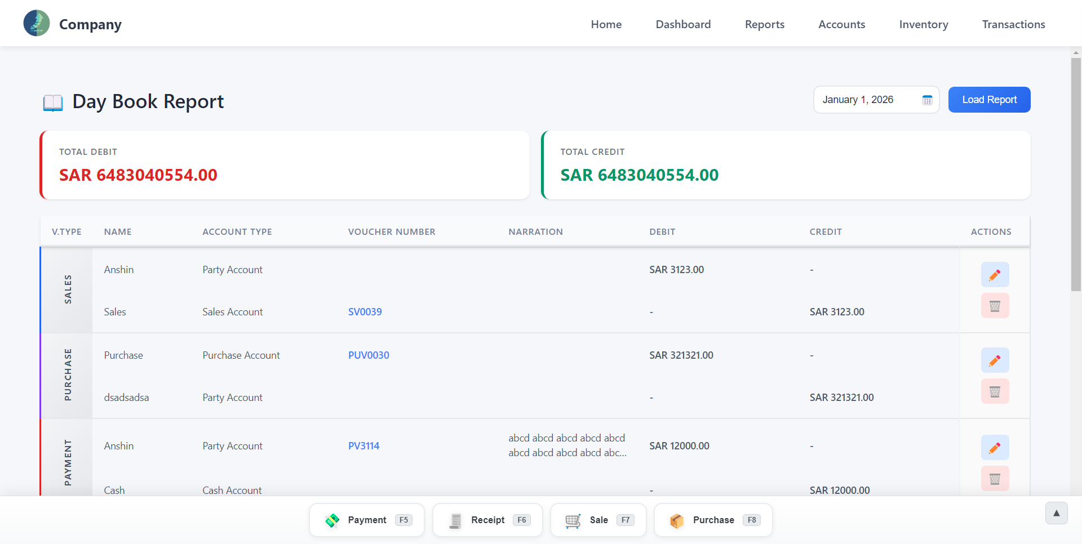Open voucher link SV0039
The height and width of the screenshot is (544, 1082).
pos(365,312)
